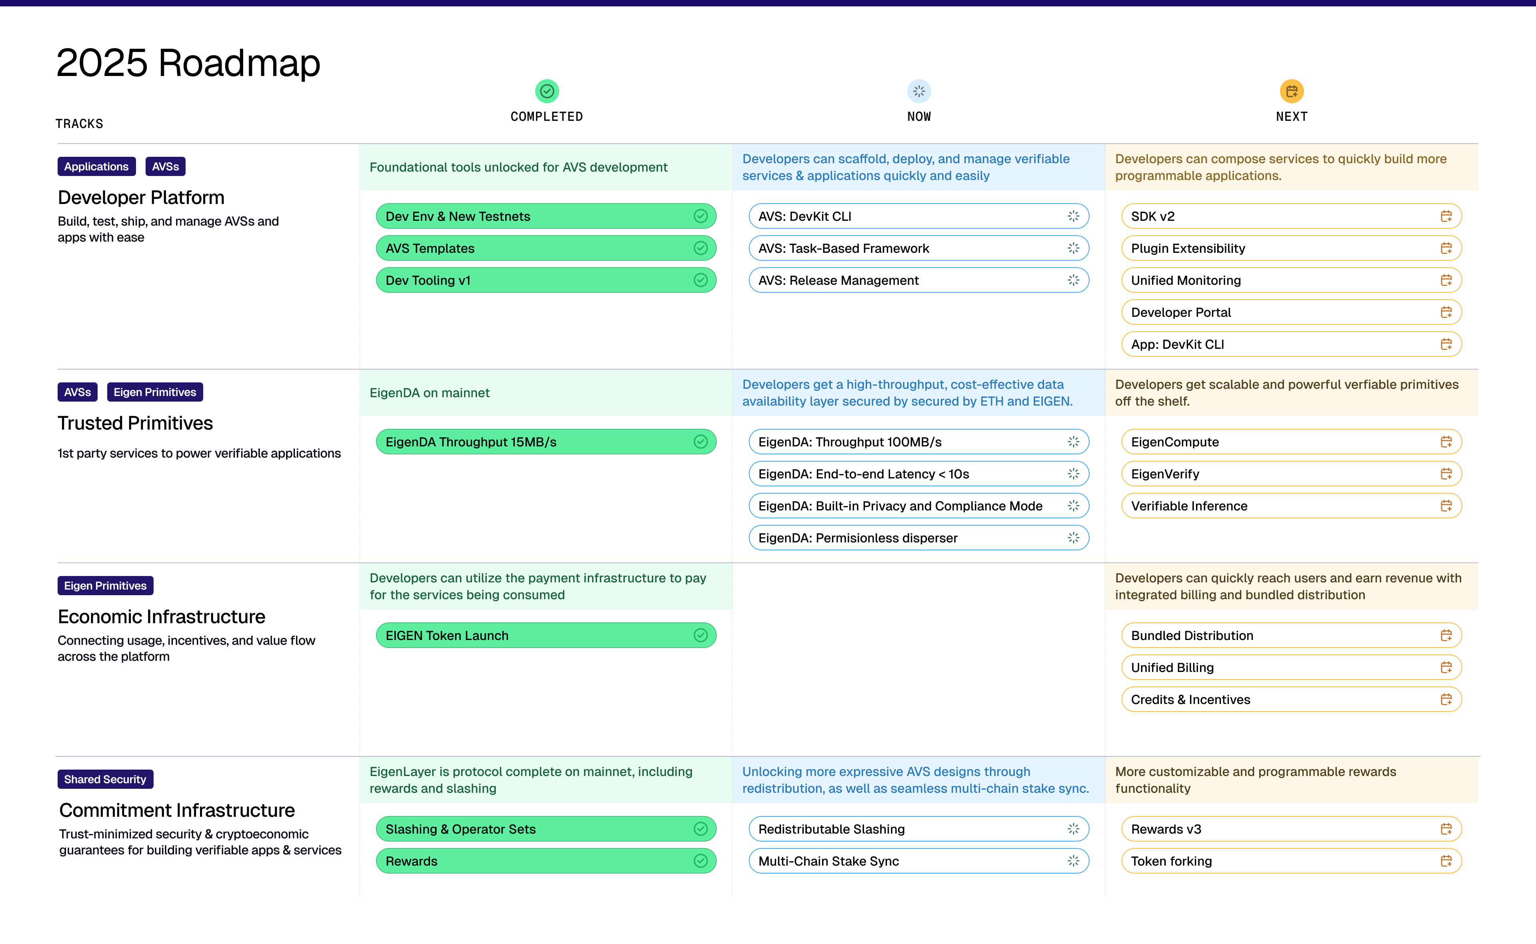Click the Developer Platform track heading
This screenshot has width=1536, height=944.
tap(141, 198)
